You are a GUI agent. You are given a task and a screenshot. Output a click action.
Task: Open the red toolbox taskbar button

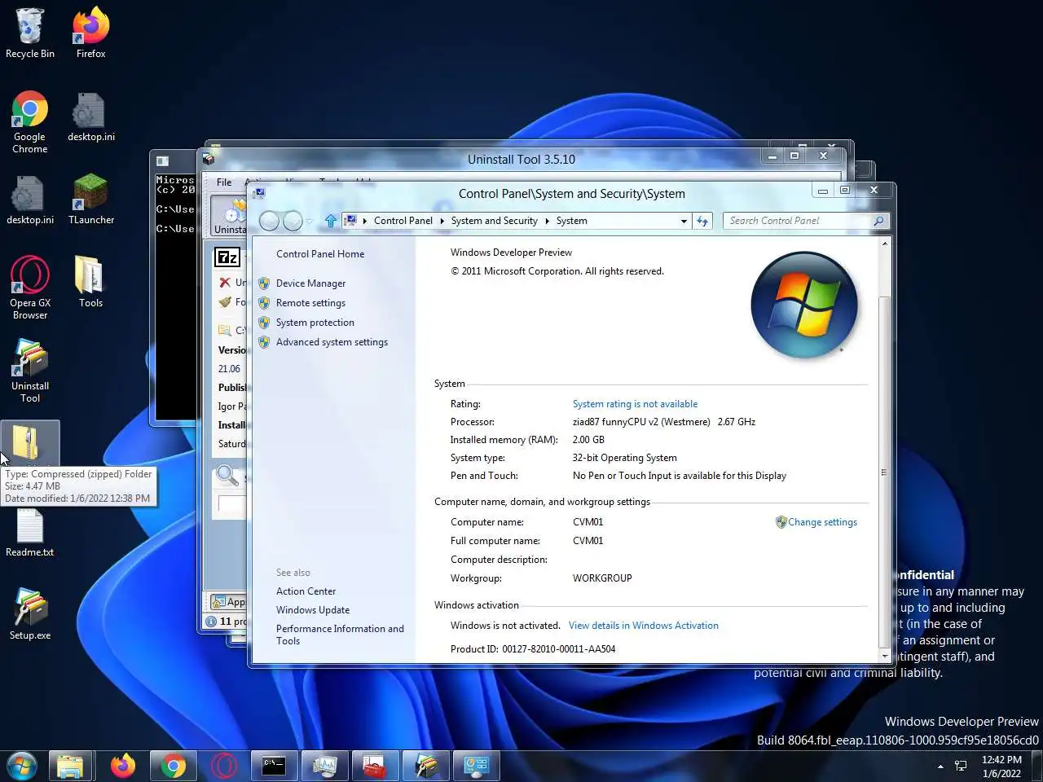pos(375,766)
